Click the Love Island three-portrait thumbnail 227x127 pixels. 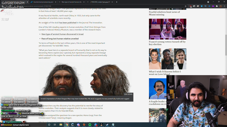coord(168,59)
